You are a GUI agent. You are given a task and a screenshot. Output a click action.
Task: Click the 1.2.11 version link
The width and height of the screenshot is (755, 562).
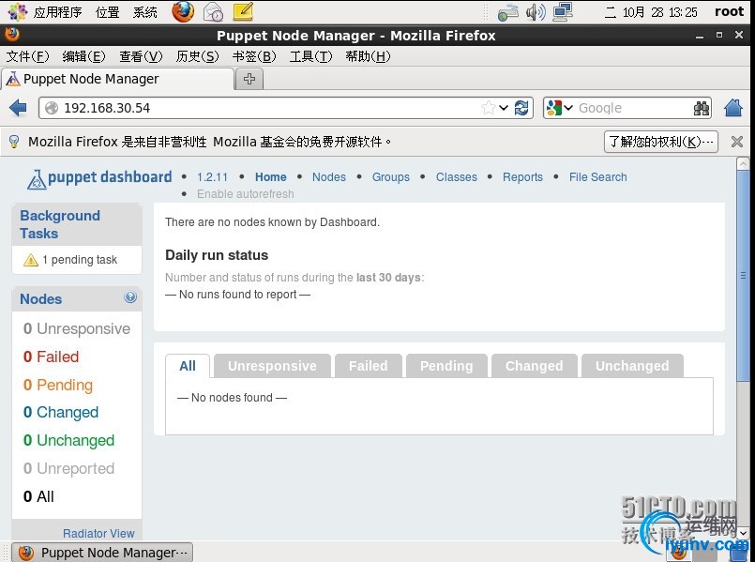[212, 177]
